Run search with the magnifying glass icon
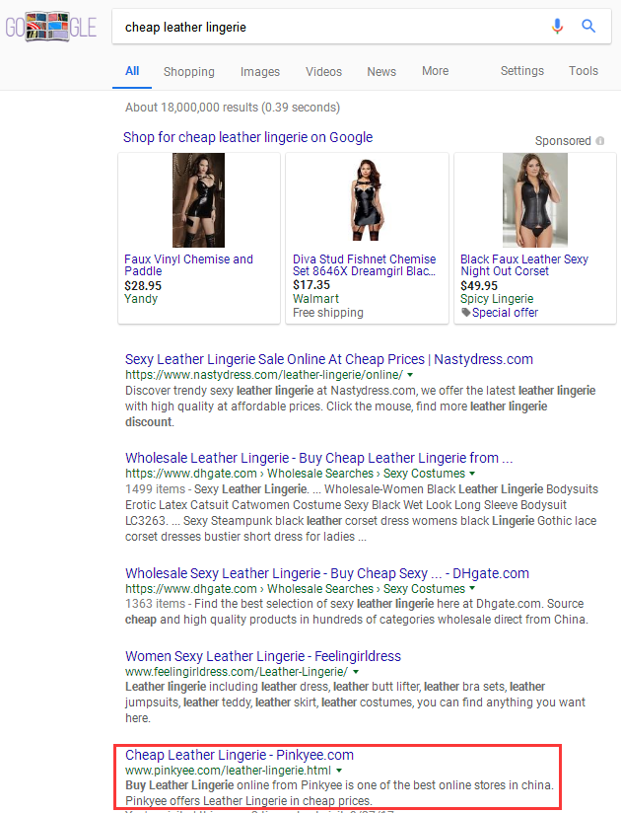The image size is (621, 813). point(588,26)
